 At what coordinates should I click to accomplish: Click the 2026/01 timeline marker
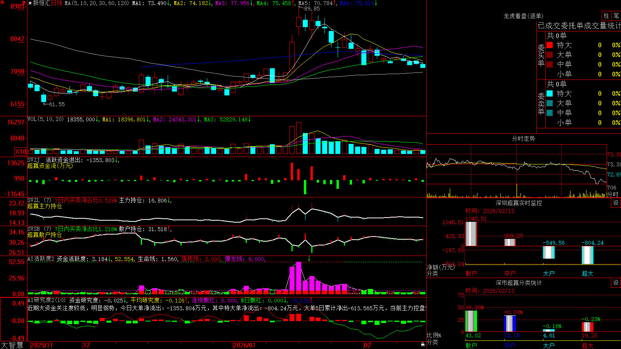(245, 345)
